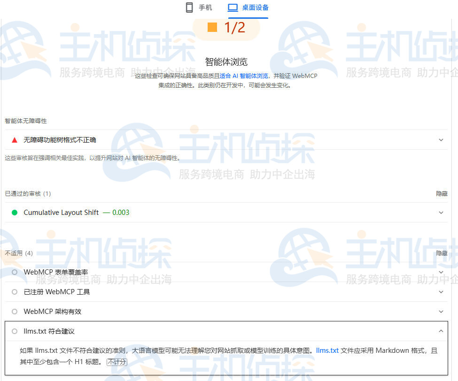Expand the Cumulative Layout Shift audit

441,213
